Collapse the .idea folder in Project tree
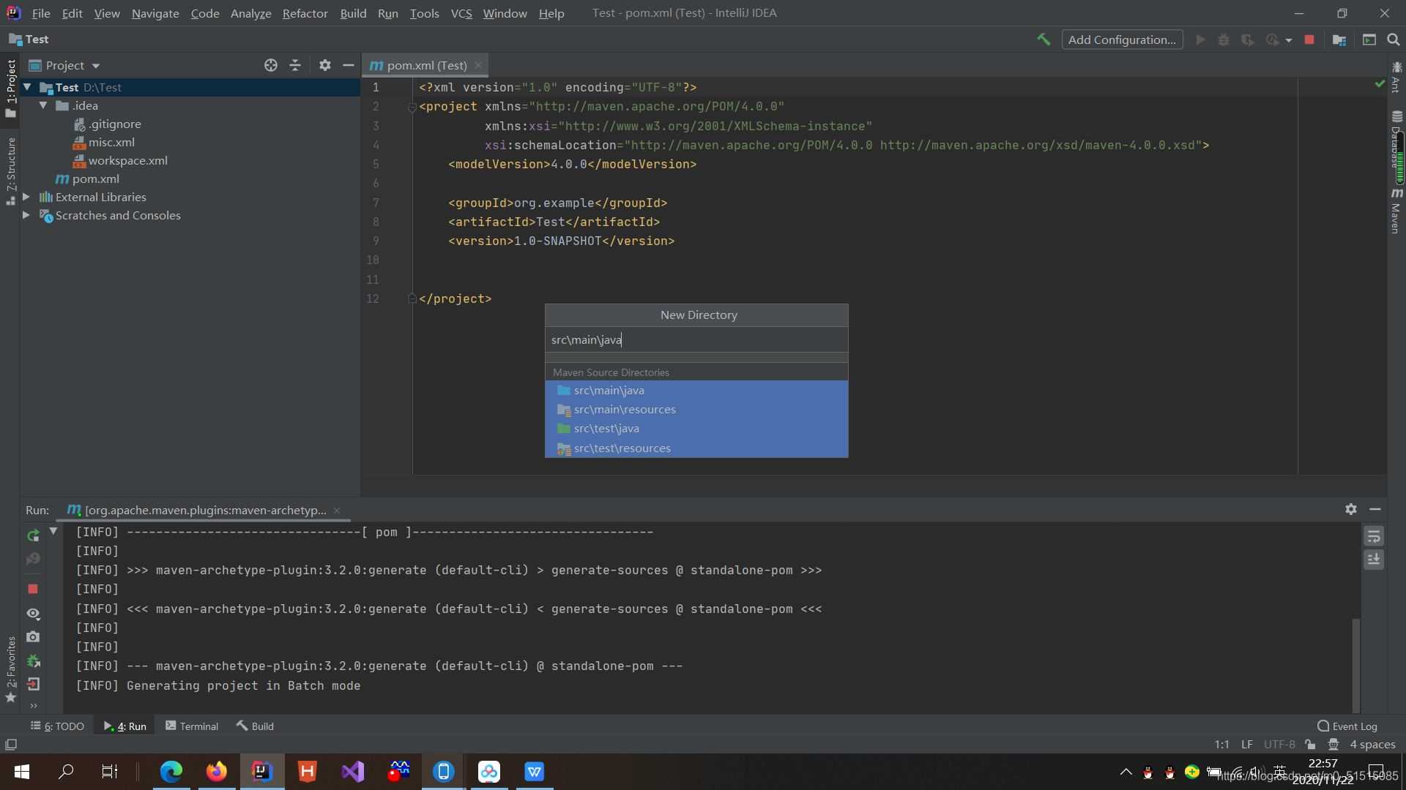The width and height of the screenshot is (1406, 790). (x=43, y=105)
